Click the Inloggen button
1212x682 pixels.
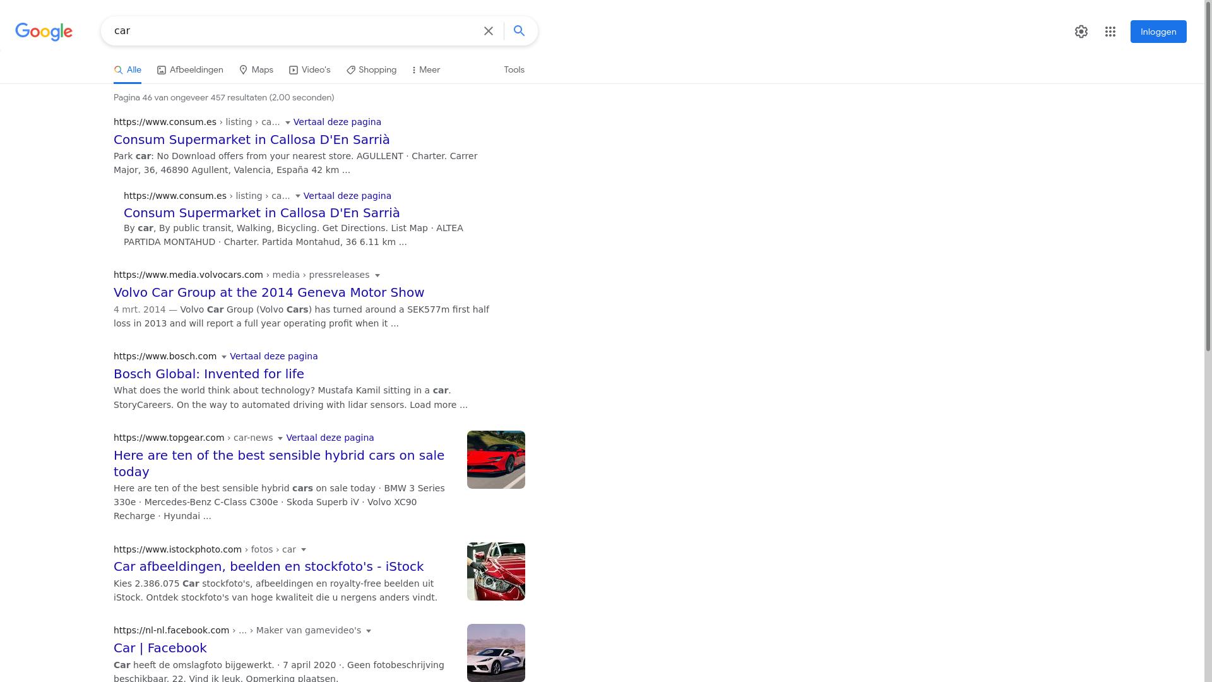pos(1158,32)
